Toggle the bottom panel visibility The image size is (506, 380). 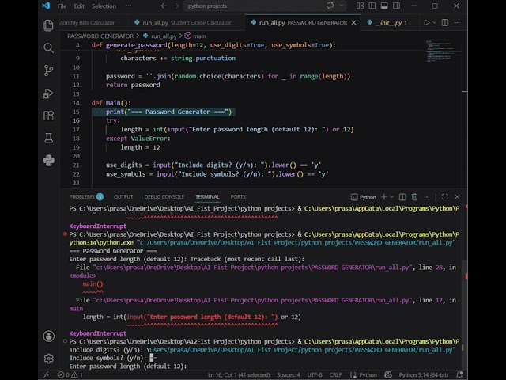pyautogui.click(x=384, y=6)
